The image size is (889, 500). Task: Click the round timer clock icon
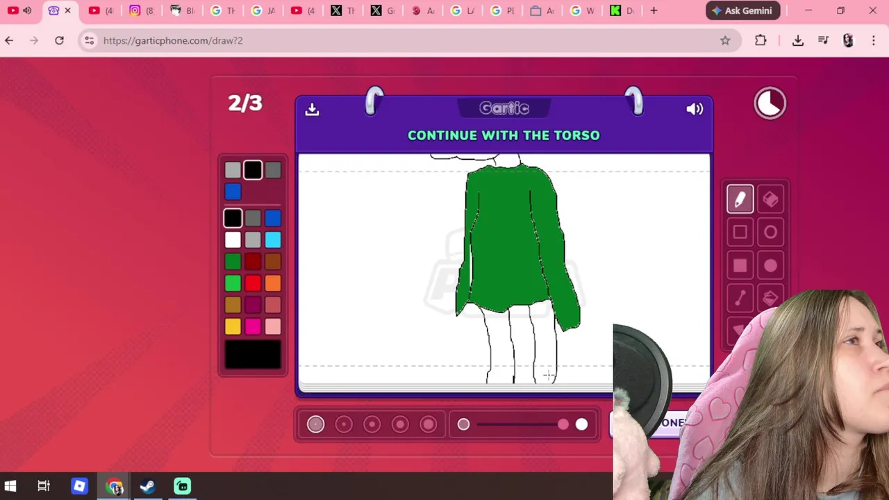click(x=770, y=103)
